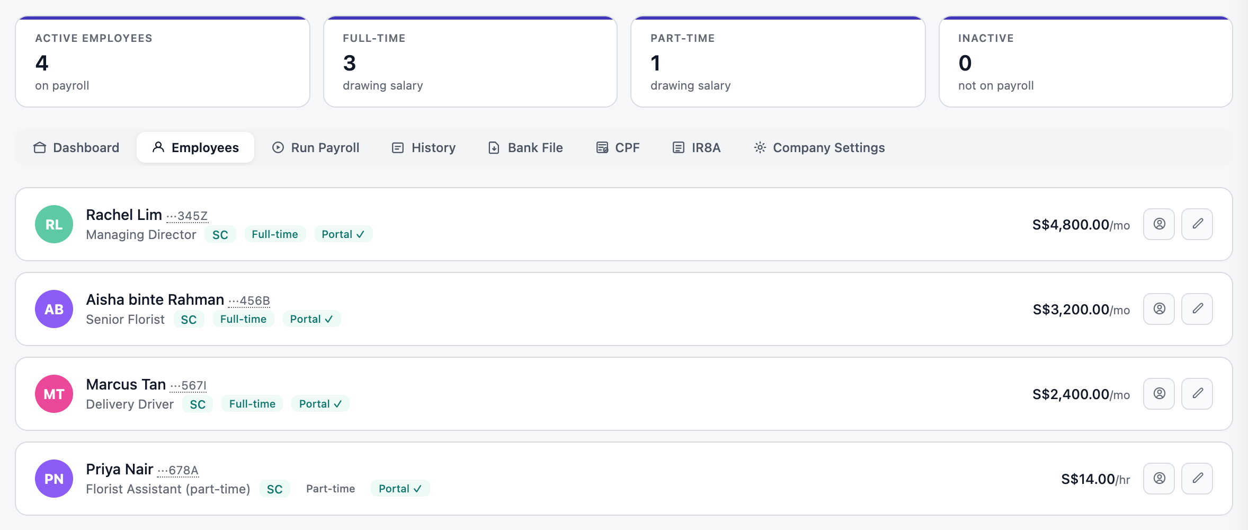The height and width of the screenshot is (530, 1248).
Task: Reveal Rachel Lim's masked ID 345Z
Action: click(187, 216)
